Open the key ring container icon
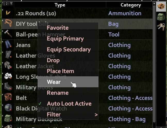This screenshot has width=167, height=128. 161,27
